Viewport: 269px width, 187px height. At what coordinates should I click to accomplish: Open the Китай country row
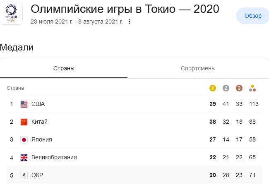pos(134,122)
